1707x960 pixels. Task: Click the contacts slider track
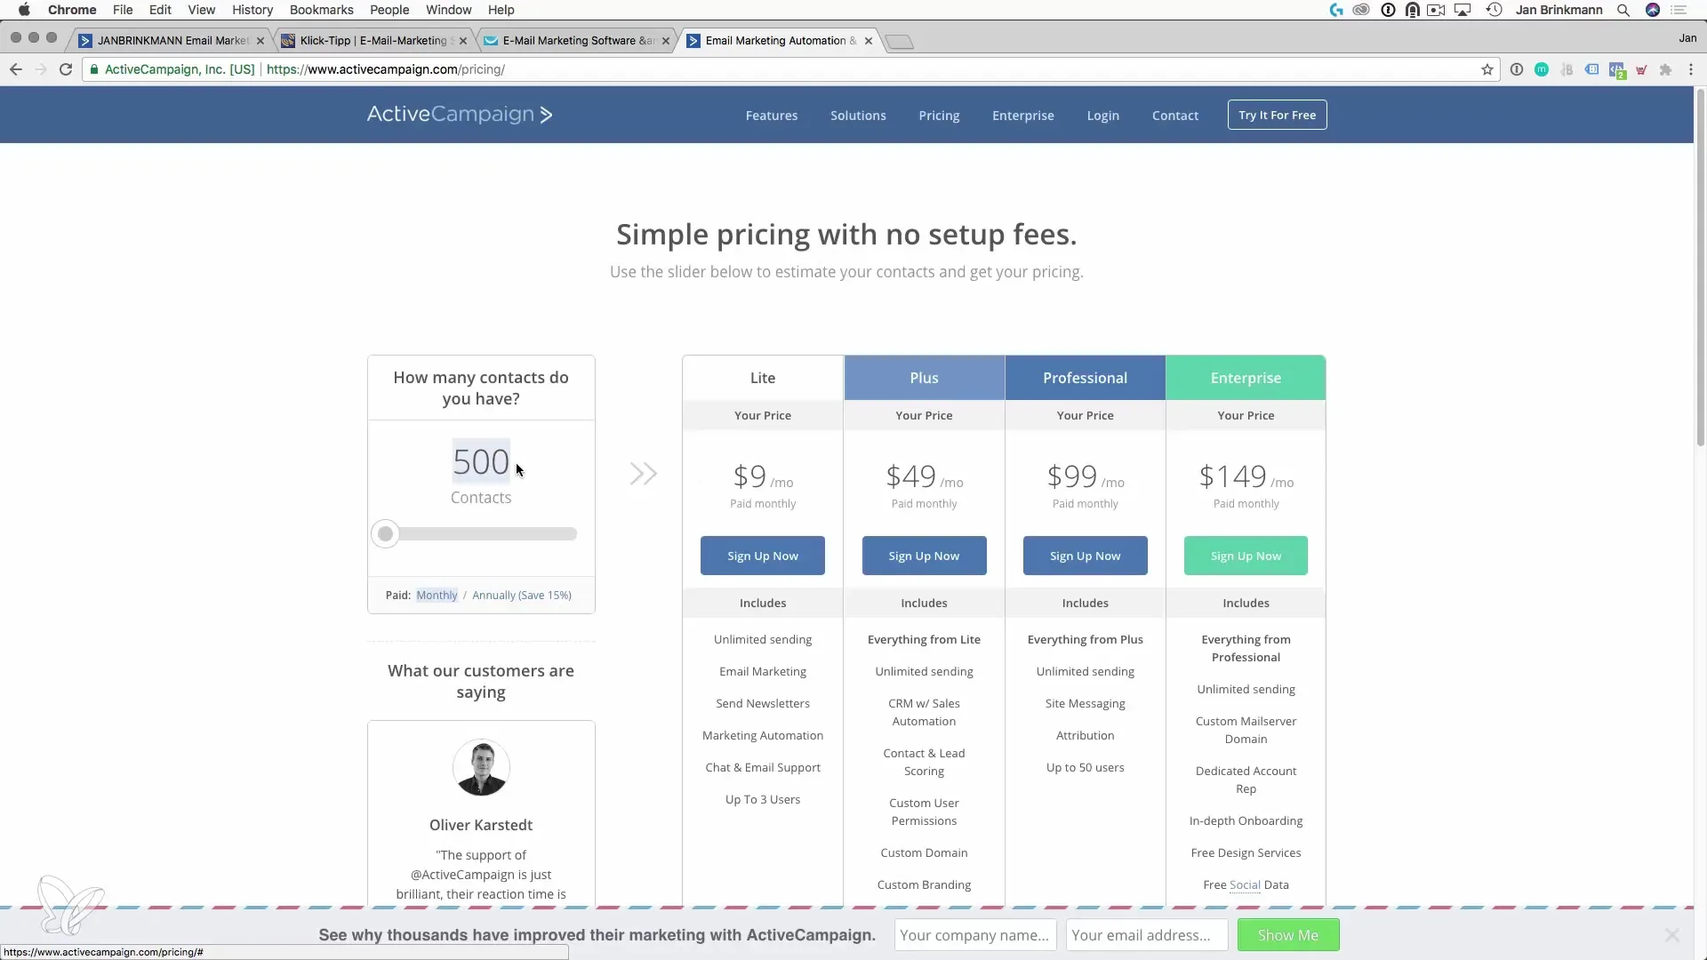pos(481,534)
